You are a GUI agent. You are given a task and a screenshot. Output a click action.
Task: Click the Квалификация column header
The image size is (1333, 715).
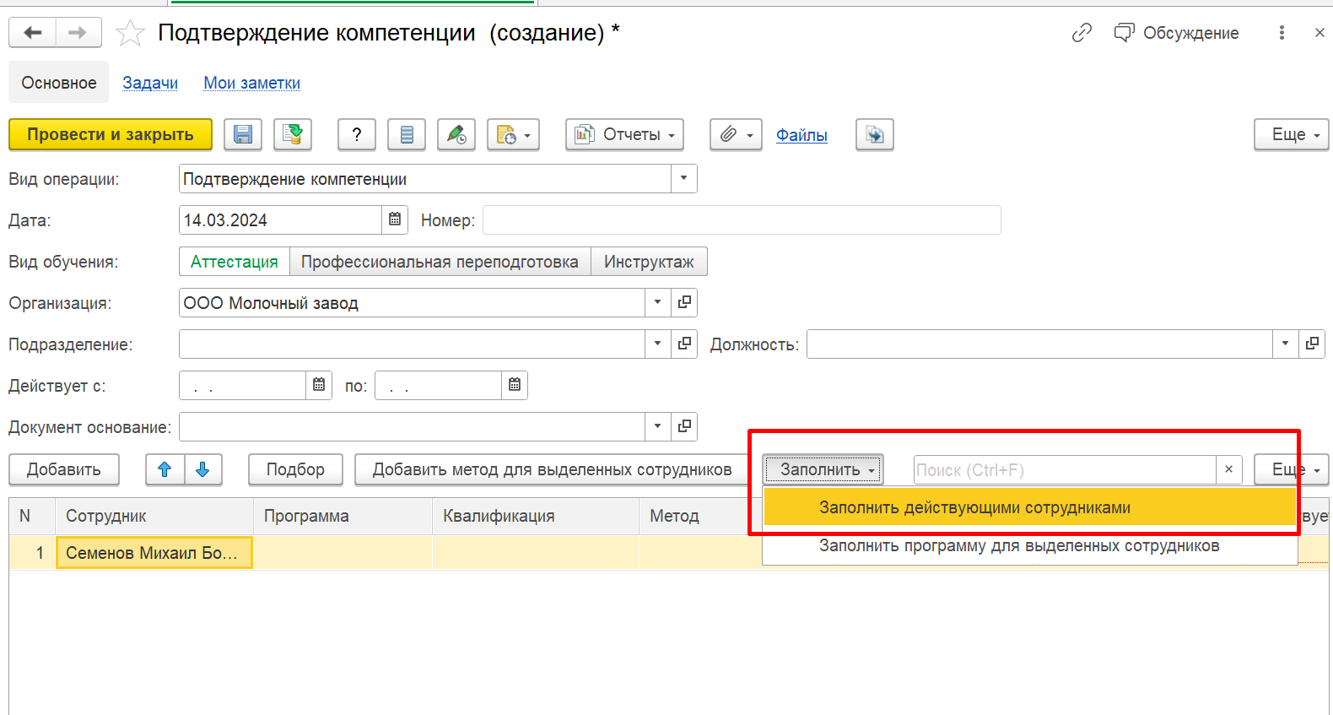(536, 517)
